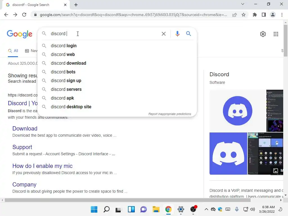The height and width of the screenshot is (216, 288).
Task: Open Chrome's three-dot menu
Action: tap(282, 15)
